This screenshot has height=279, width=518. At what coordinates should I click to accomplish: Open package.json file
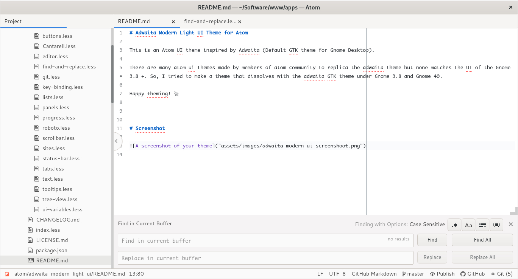(51, 250)
